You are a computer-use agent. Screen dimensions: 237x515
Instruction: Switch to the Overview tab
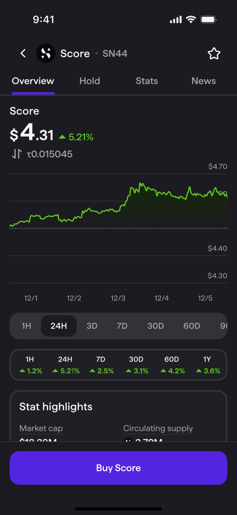coord(33,81)
